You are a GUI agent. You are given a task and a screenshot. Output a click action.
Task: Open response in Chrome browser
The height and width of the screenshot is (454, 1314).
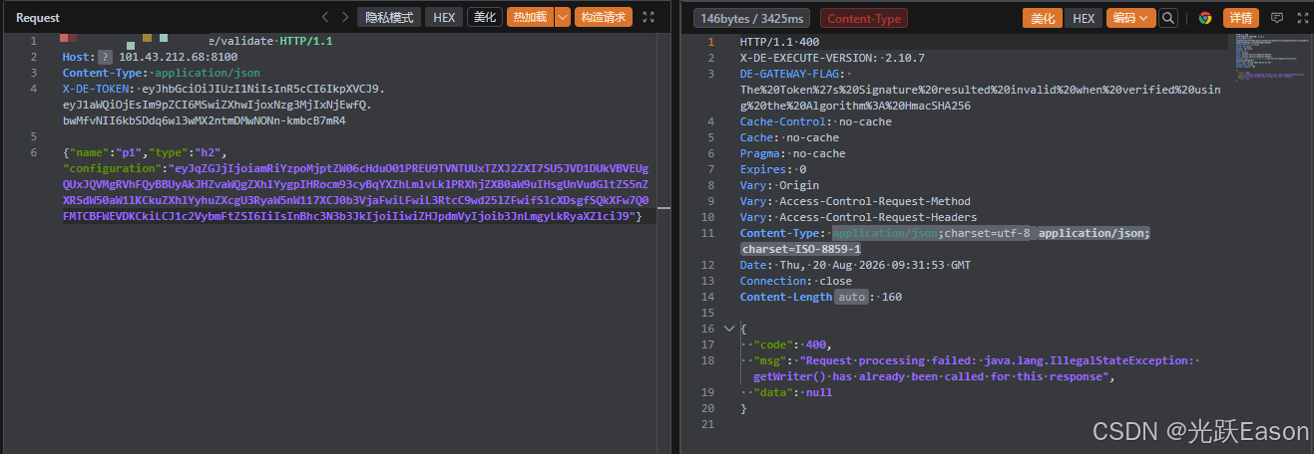click(x=1205, y=18)
